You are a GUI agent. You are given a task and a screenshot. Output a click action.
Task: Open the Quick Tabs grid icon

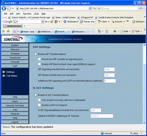pyautogui.click(x=15, y=32)
